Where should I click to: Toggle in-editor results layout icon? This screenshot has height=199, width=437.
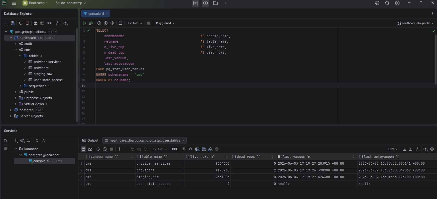click(x=121, y=23)
